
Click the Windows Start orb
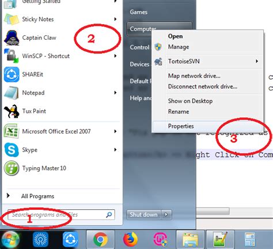[10, 240]
